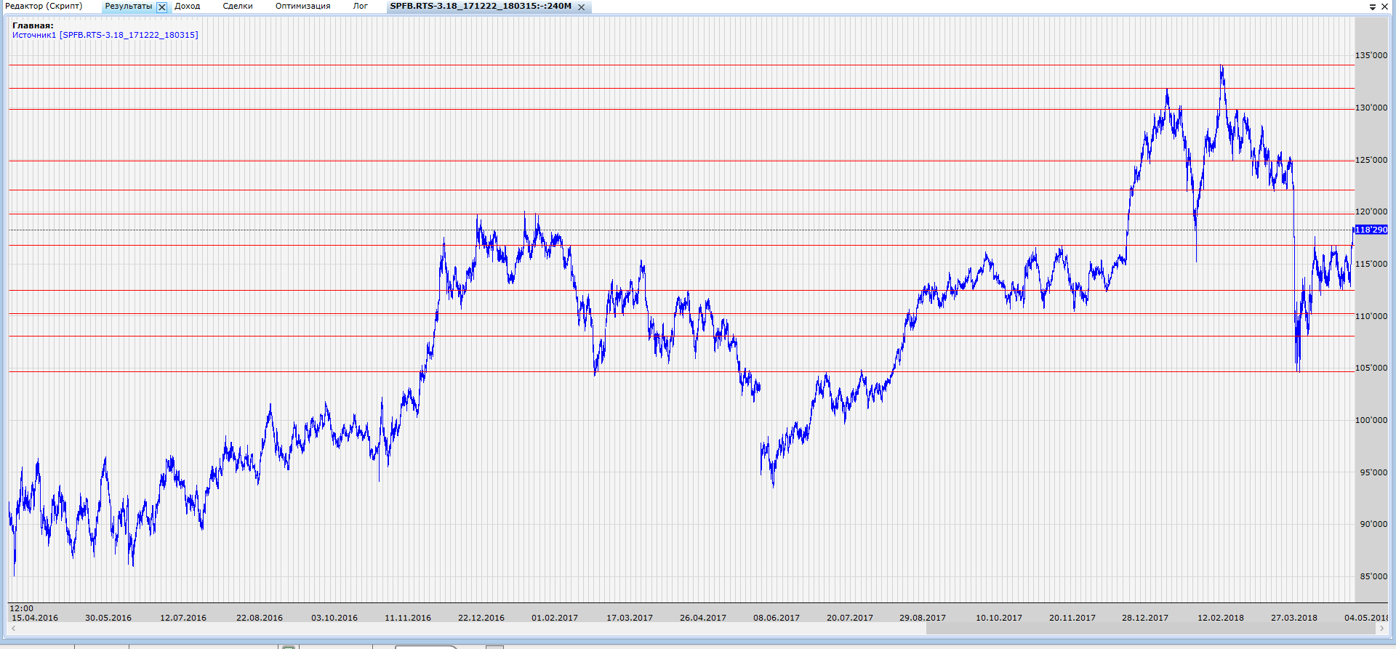1396x649 pixels.
Task: Click the 100'000 price axis label
Action: point(1371,420)
